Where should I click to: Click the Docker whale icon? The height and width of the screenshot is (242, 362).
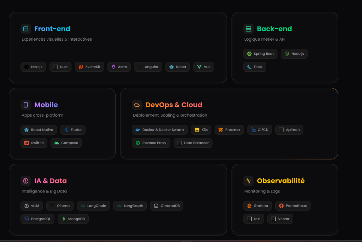138,130
